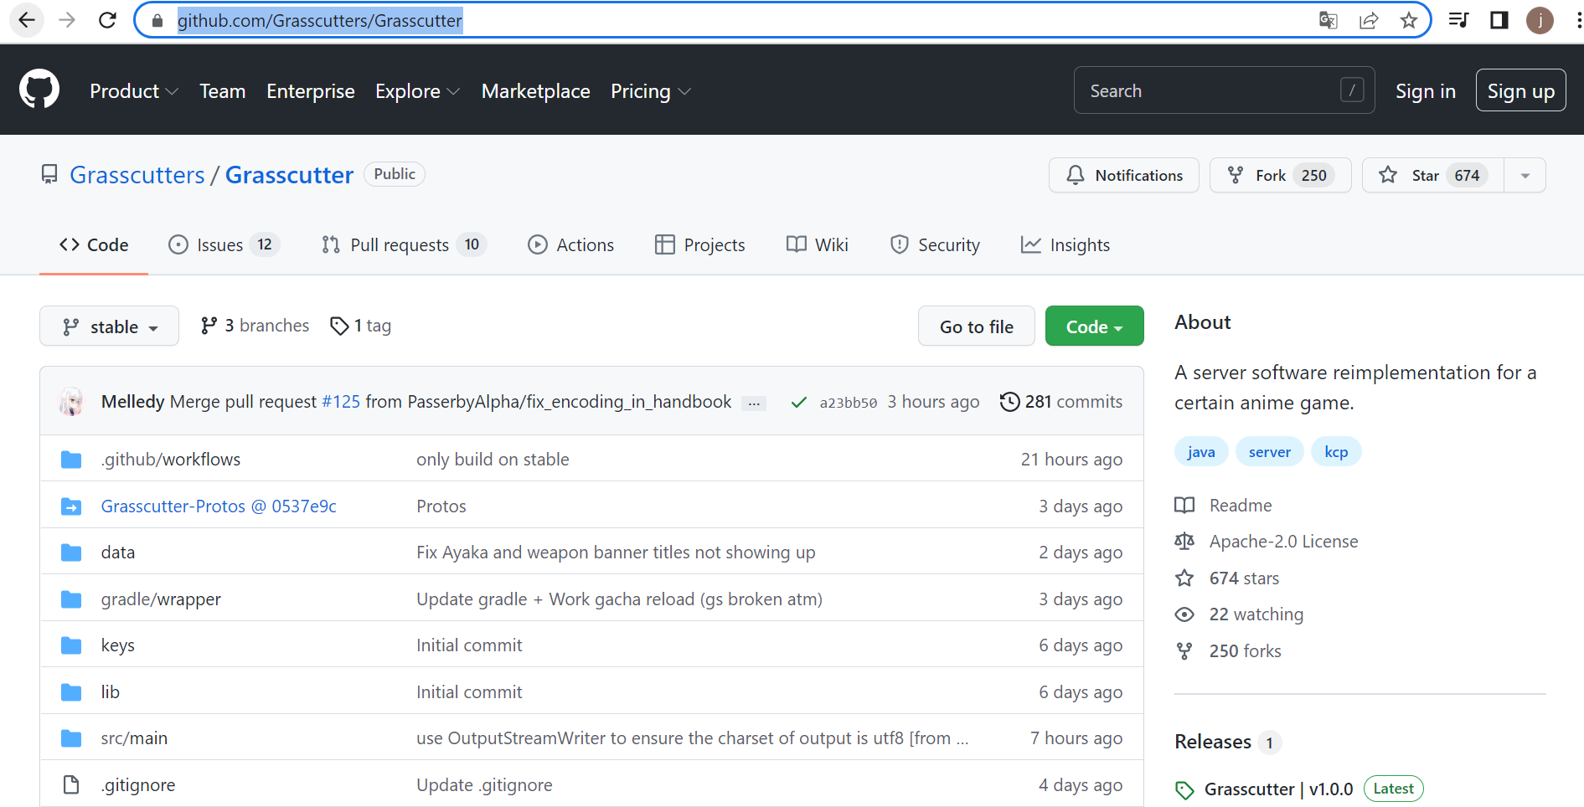The width and height of the screenshot is (1584, 807).
Task: Switch to the Insights tab
Action: (x=1065, y=244)
